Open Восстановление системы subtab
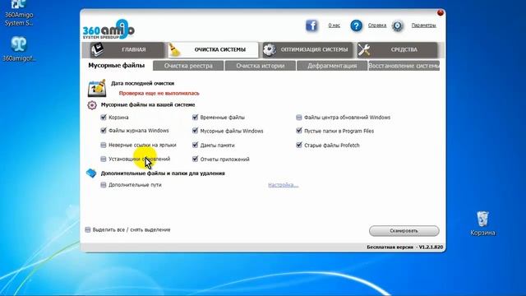The image size is (526, 296). coord(404,66)
